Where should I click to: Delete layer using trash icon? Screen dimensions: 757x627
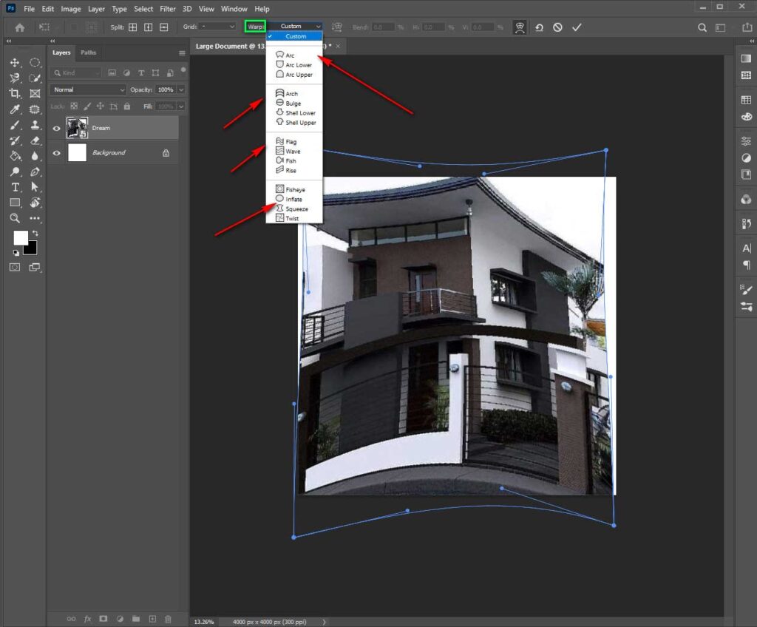tap(168, 619)
